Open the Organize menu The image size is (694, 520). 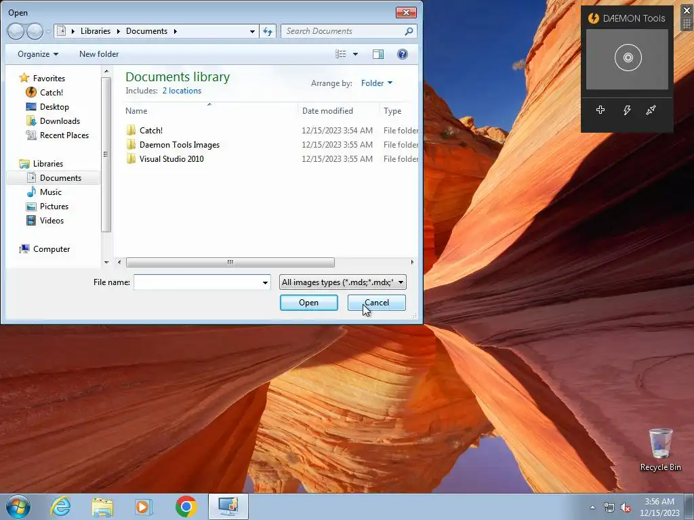point(38,54)
